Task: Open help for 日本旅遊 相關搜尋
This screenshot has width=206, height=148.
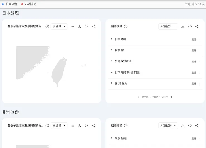Action: click(126, 26)
